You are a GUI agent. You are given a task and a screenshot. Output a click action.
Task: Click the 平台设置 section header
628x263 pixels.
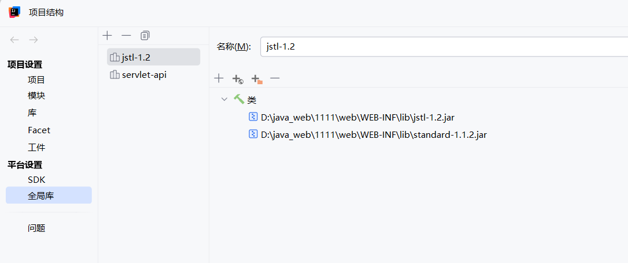[25, 164]
